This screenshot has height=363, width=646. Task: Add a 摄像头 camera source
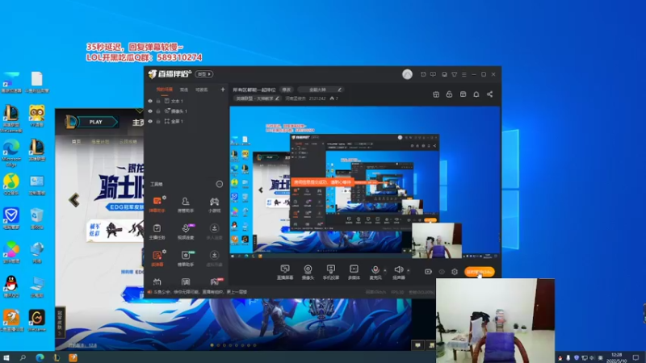click(x=308, y=272)
